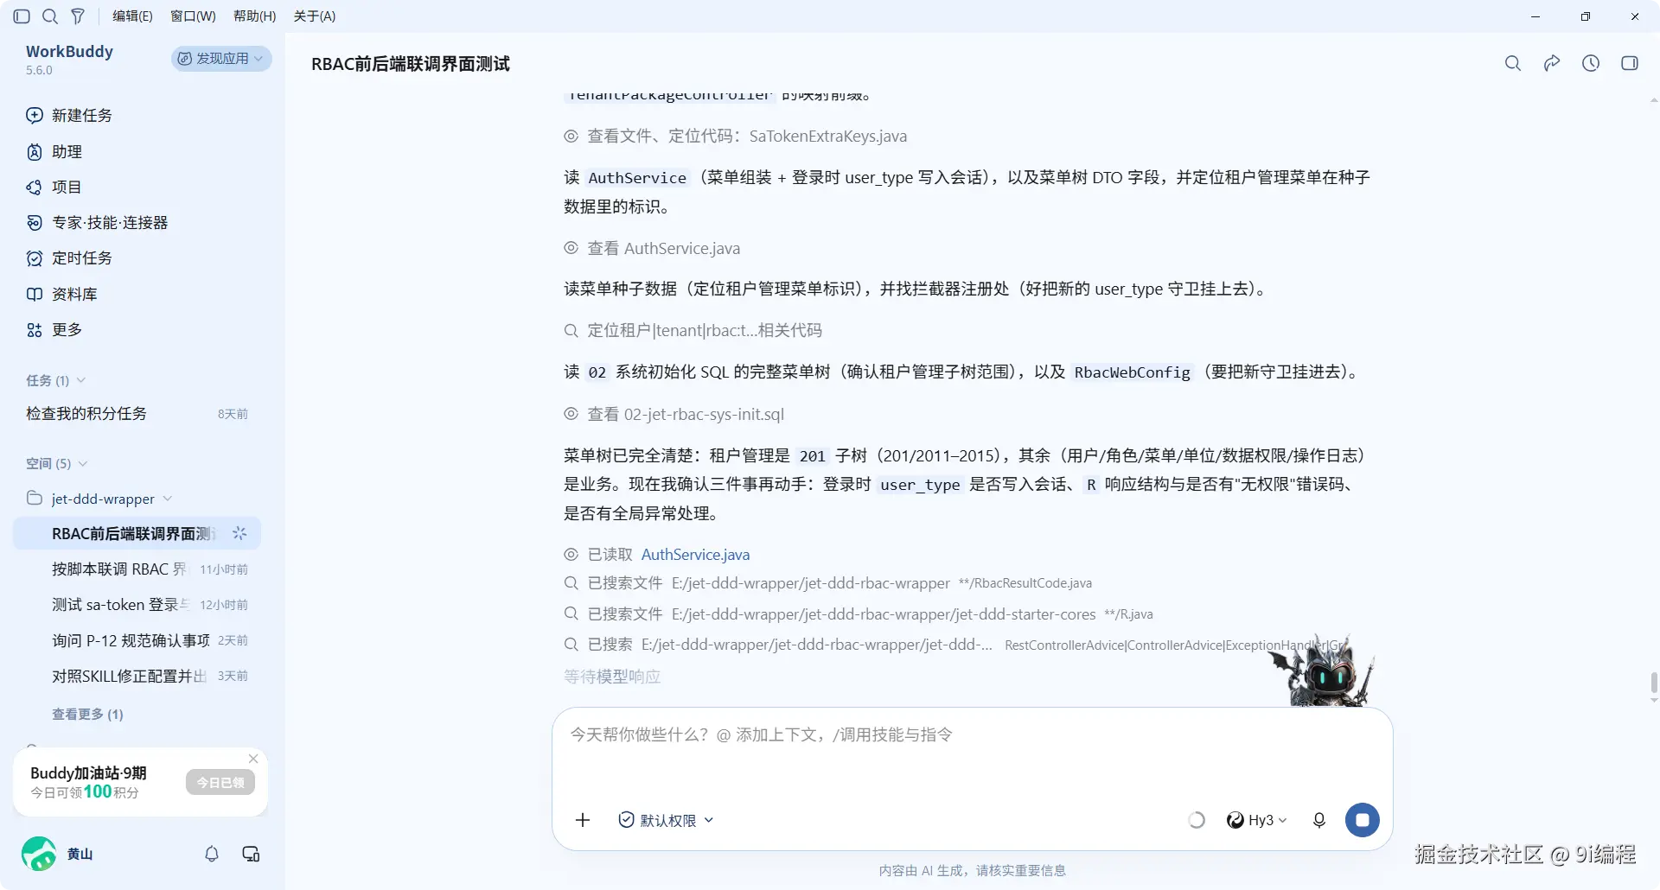Open conversation history clock icon
This screenshot has height=890, width=1660.
(1591, 63)
